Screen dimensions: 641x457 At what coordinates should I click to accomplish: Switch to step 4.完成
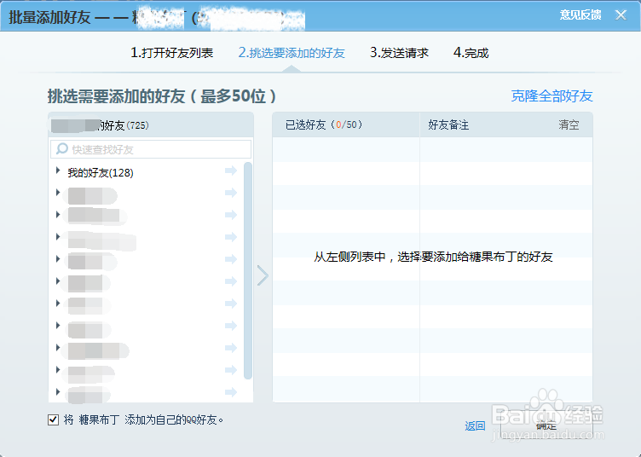[x=471, y=53]
